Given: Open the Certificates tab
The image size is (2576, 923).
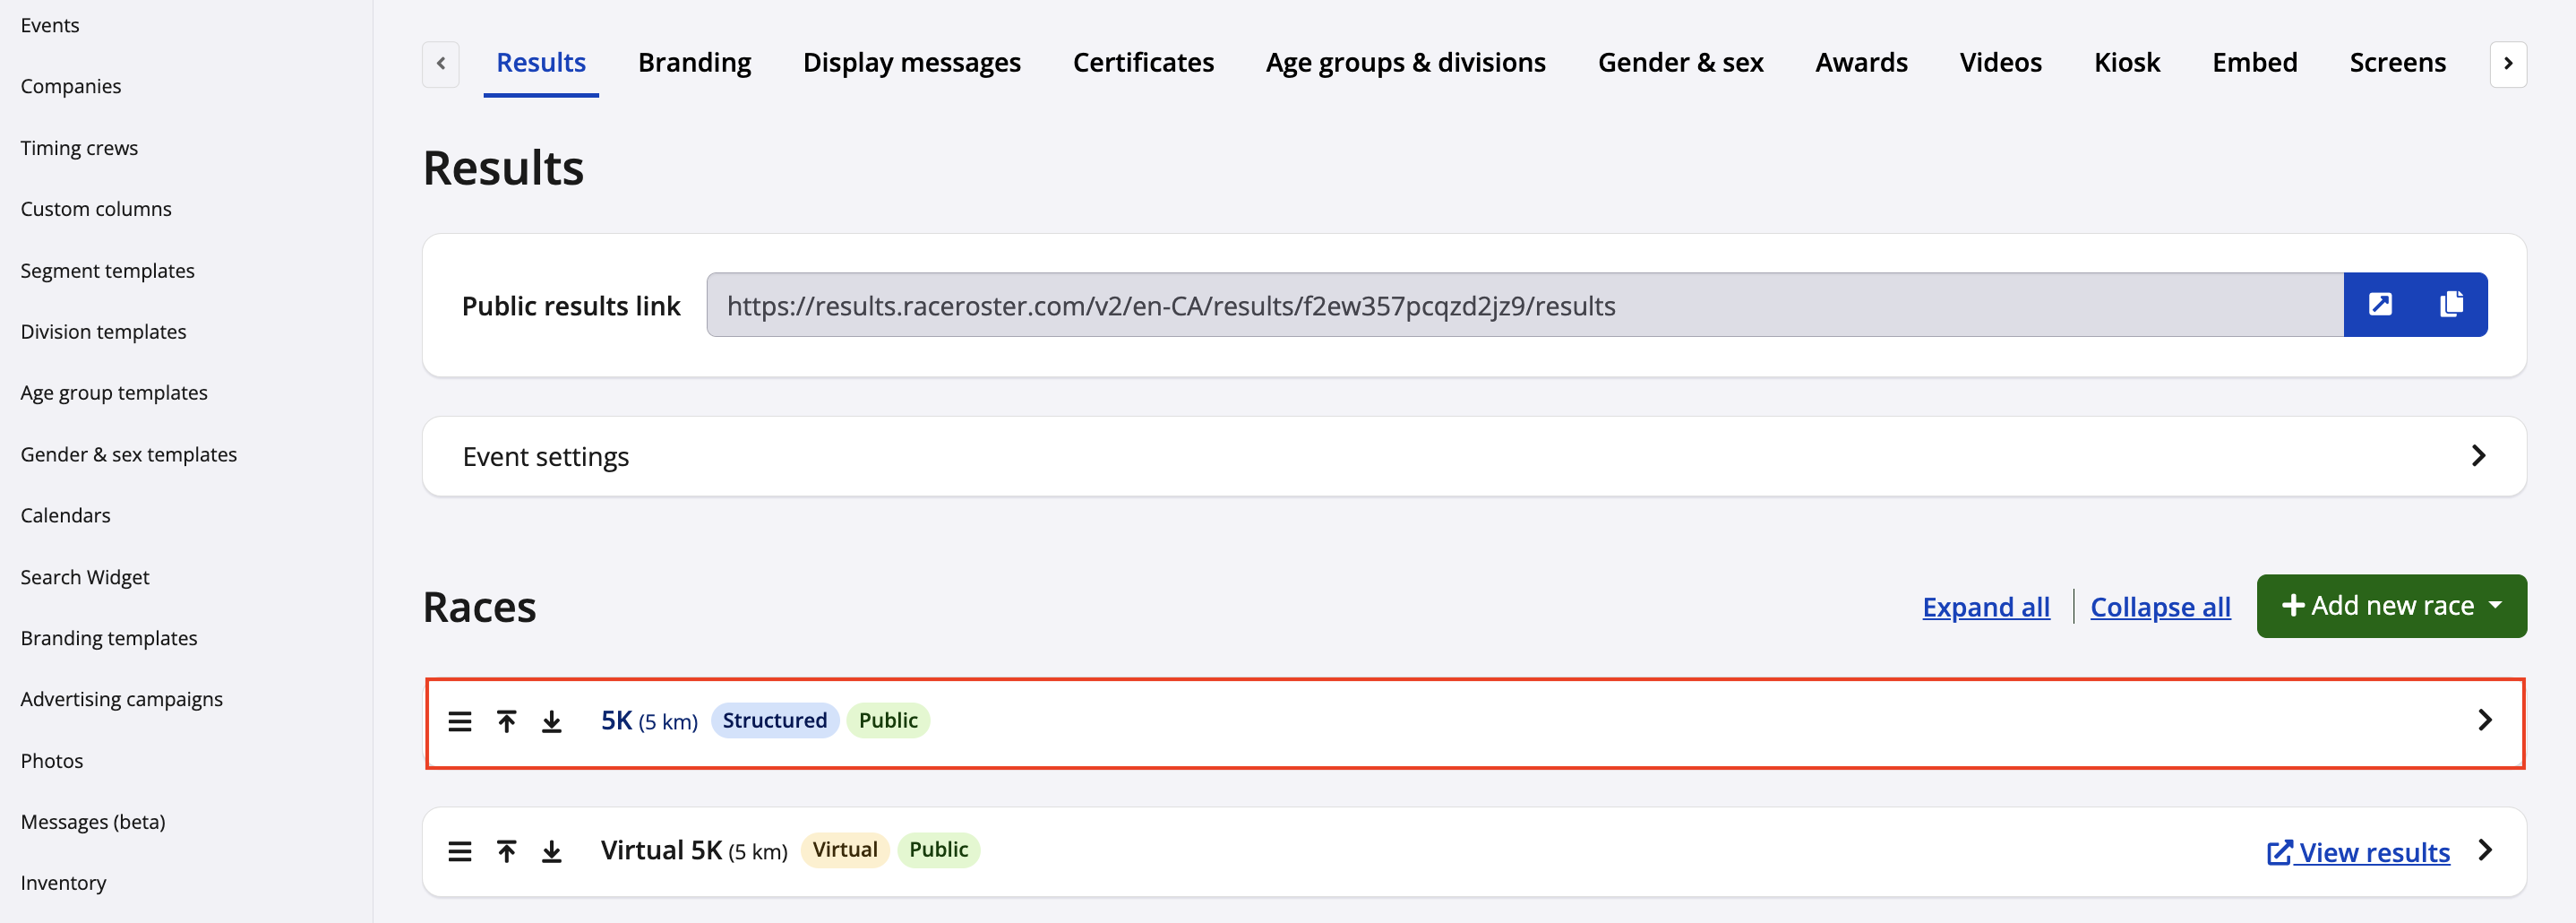Looking at the screenshot, I should pos(1142,63).
